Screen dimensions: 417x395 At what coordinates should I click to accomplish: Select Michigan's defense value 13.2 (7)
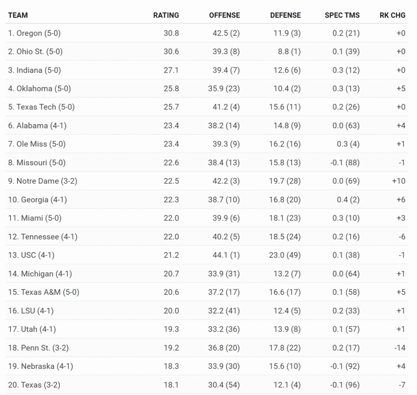[x=287, y=274]
